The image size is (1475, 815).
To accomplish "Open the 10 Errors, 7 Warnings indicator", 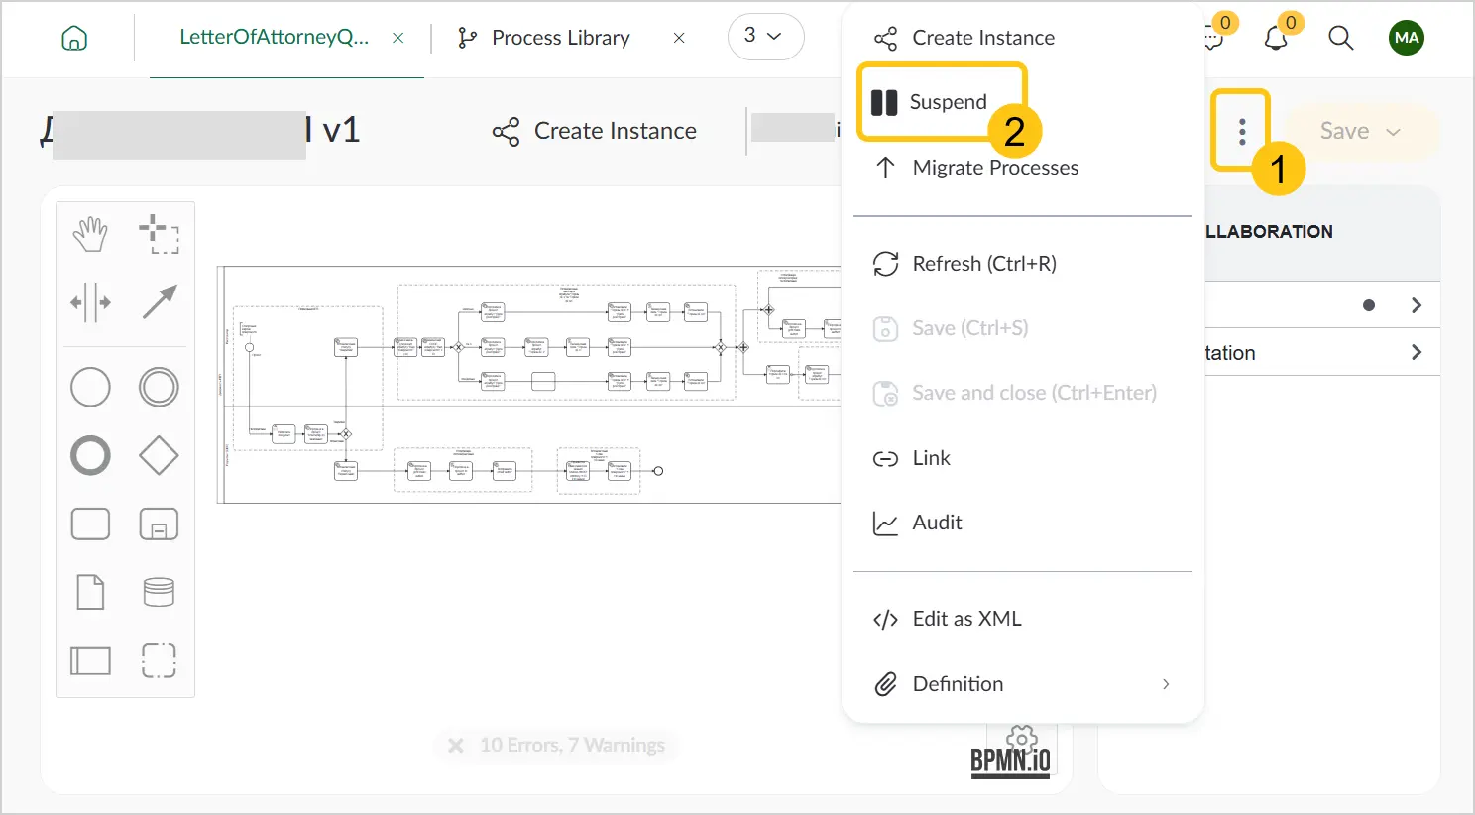I will coord(556,745).
